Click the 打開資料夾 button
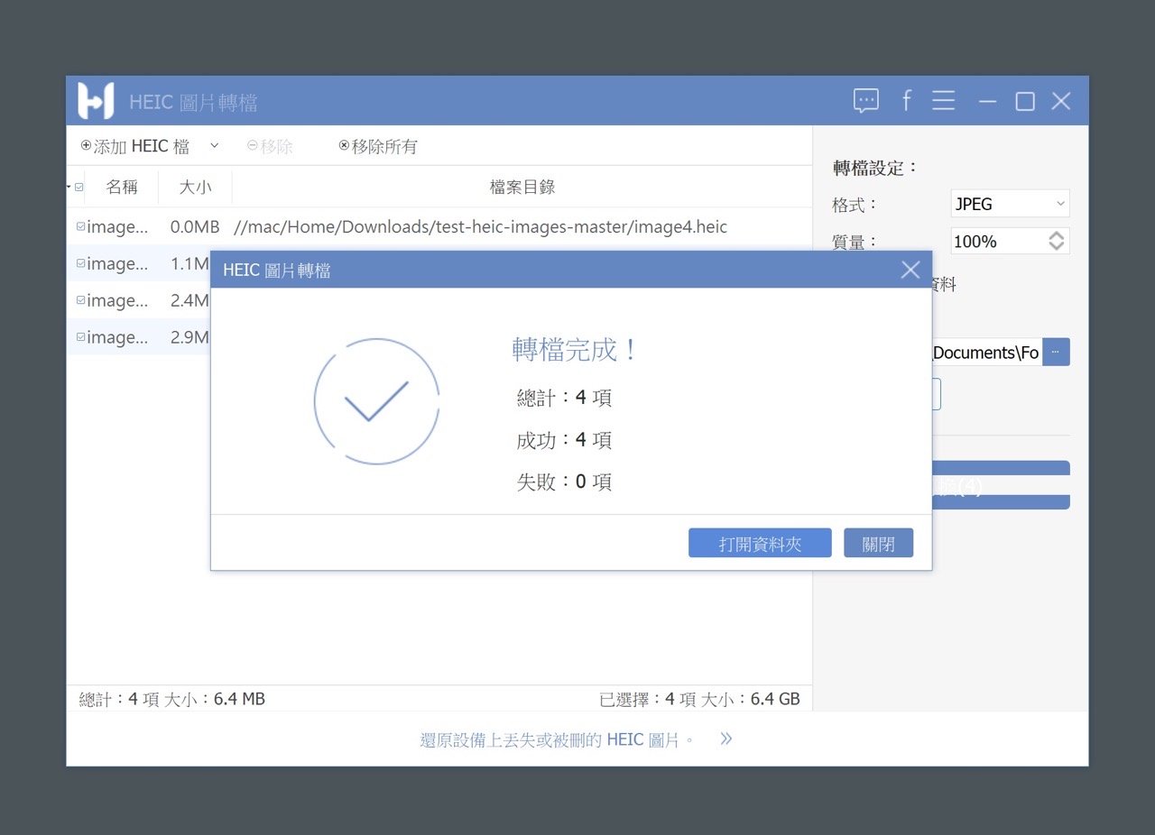 click(760, 544)
